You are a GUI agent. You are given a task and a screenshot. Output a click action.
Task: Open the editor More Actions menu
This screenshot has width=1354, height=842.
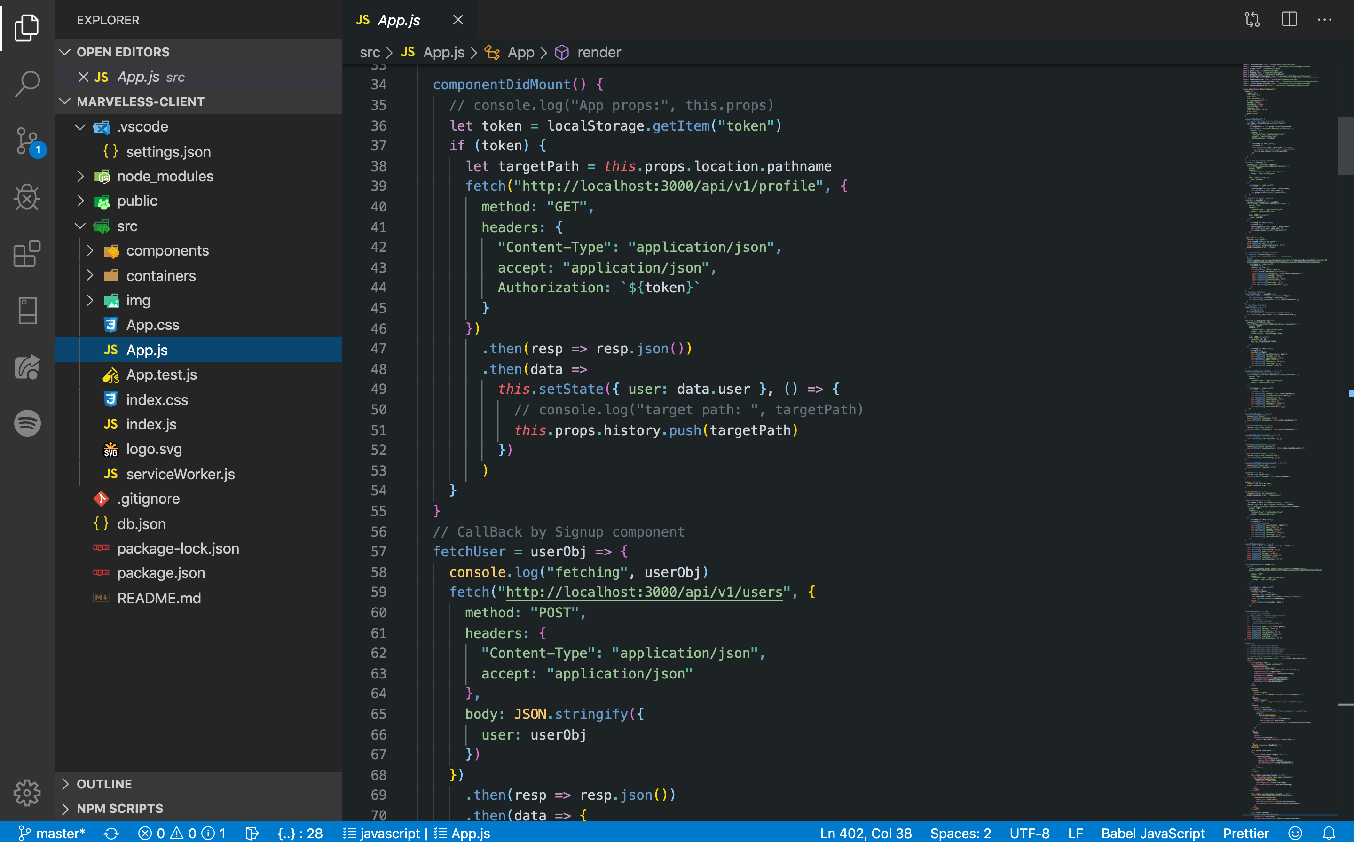[x=1324, y=20]
